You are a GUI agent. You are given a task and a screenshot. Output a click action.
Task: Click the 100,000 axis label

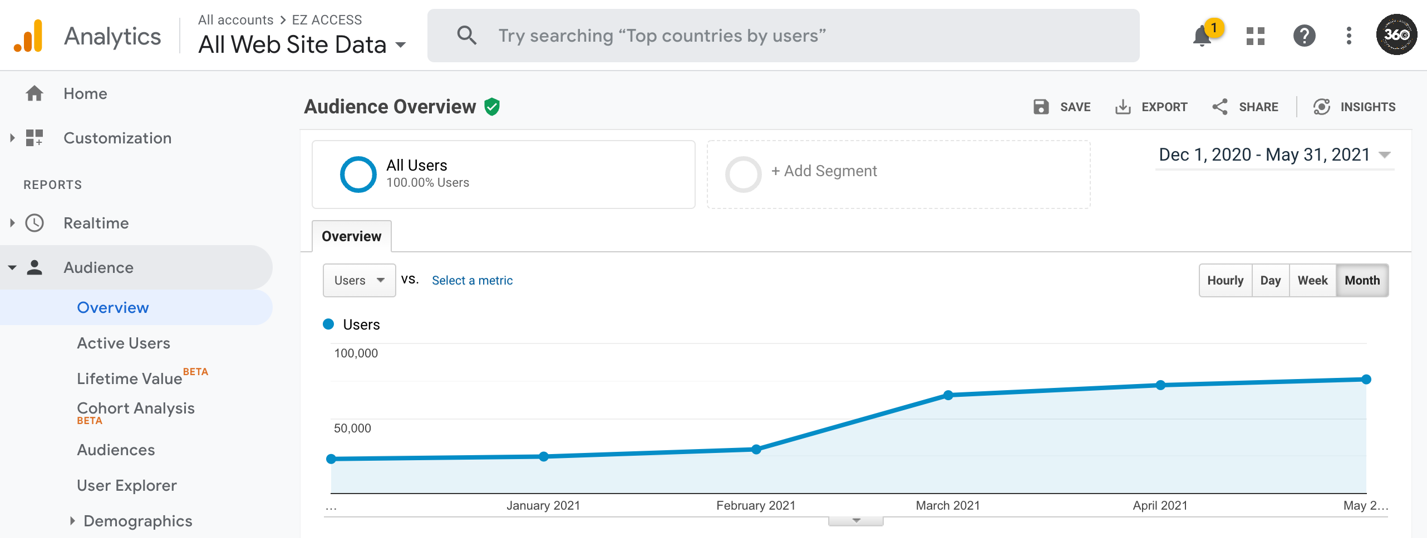tap(356, 353)
